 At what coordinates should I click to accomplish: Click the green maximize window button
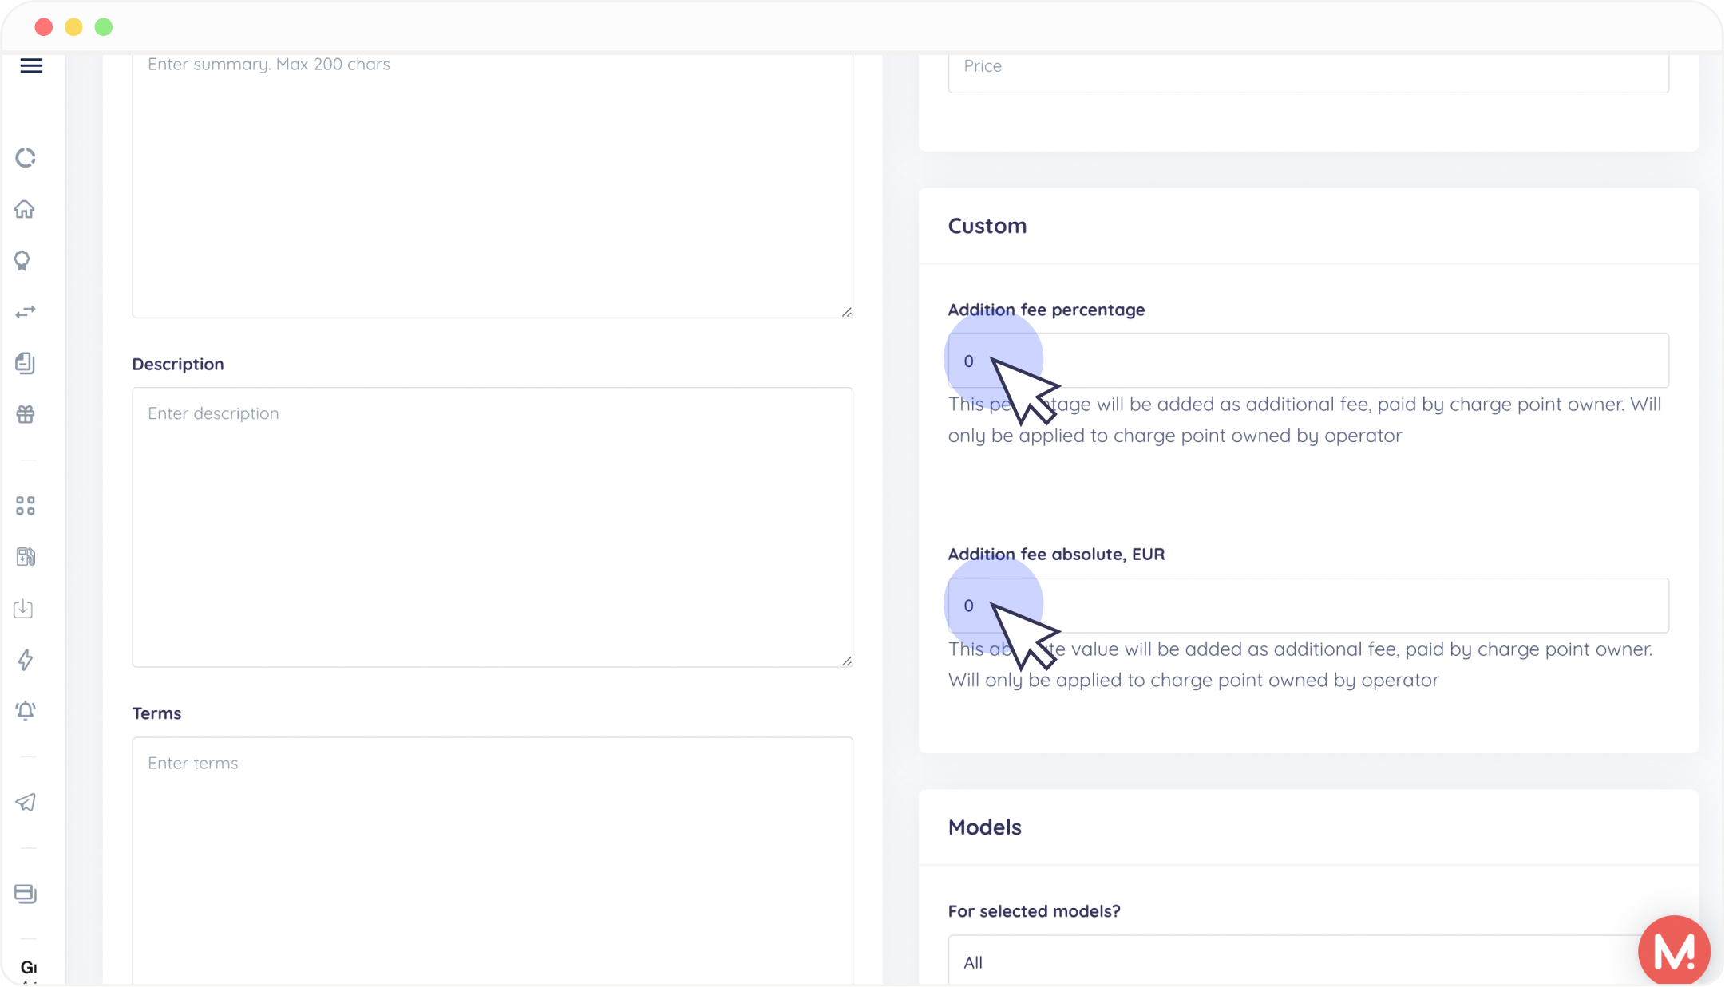click(x=104, y=27)
